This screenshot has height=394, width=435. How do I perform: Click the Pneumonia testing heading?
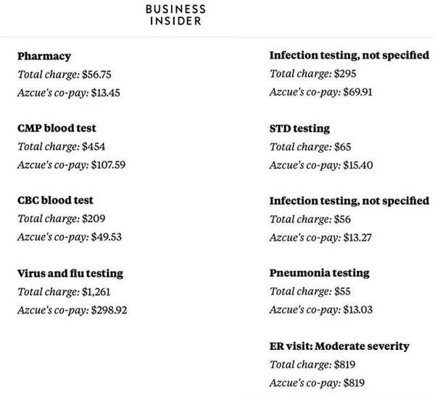[x=319, y=273]
